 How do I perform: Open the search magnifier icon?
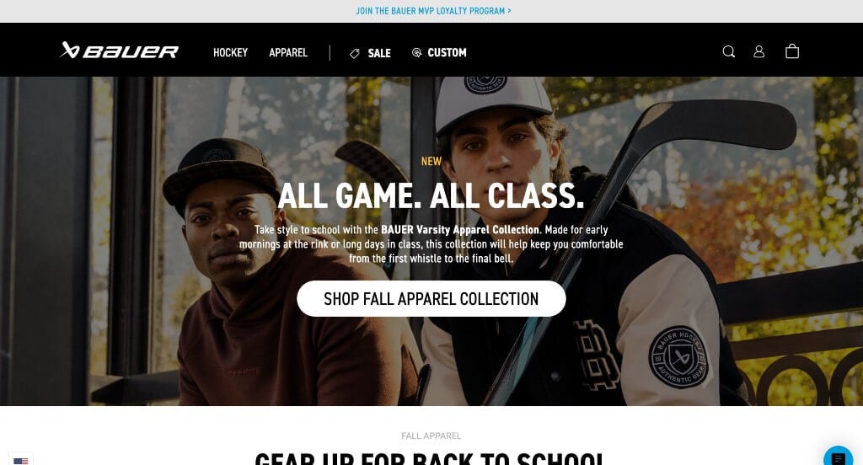coord(729,51)
